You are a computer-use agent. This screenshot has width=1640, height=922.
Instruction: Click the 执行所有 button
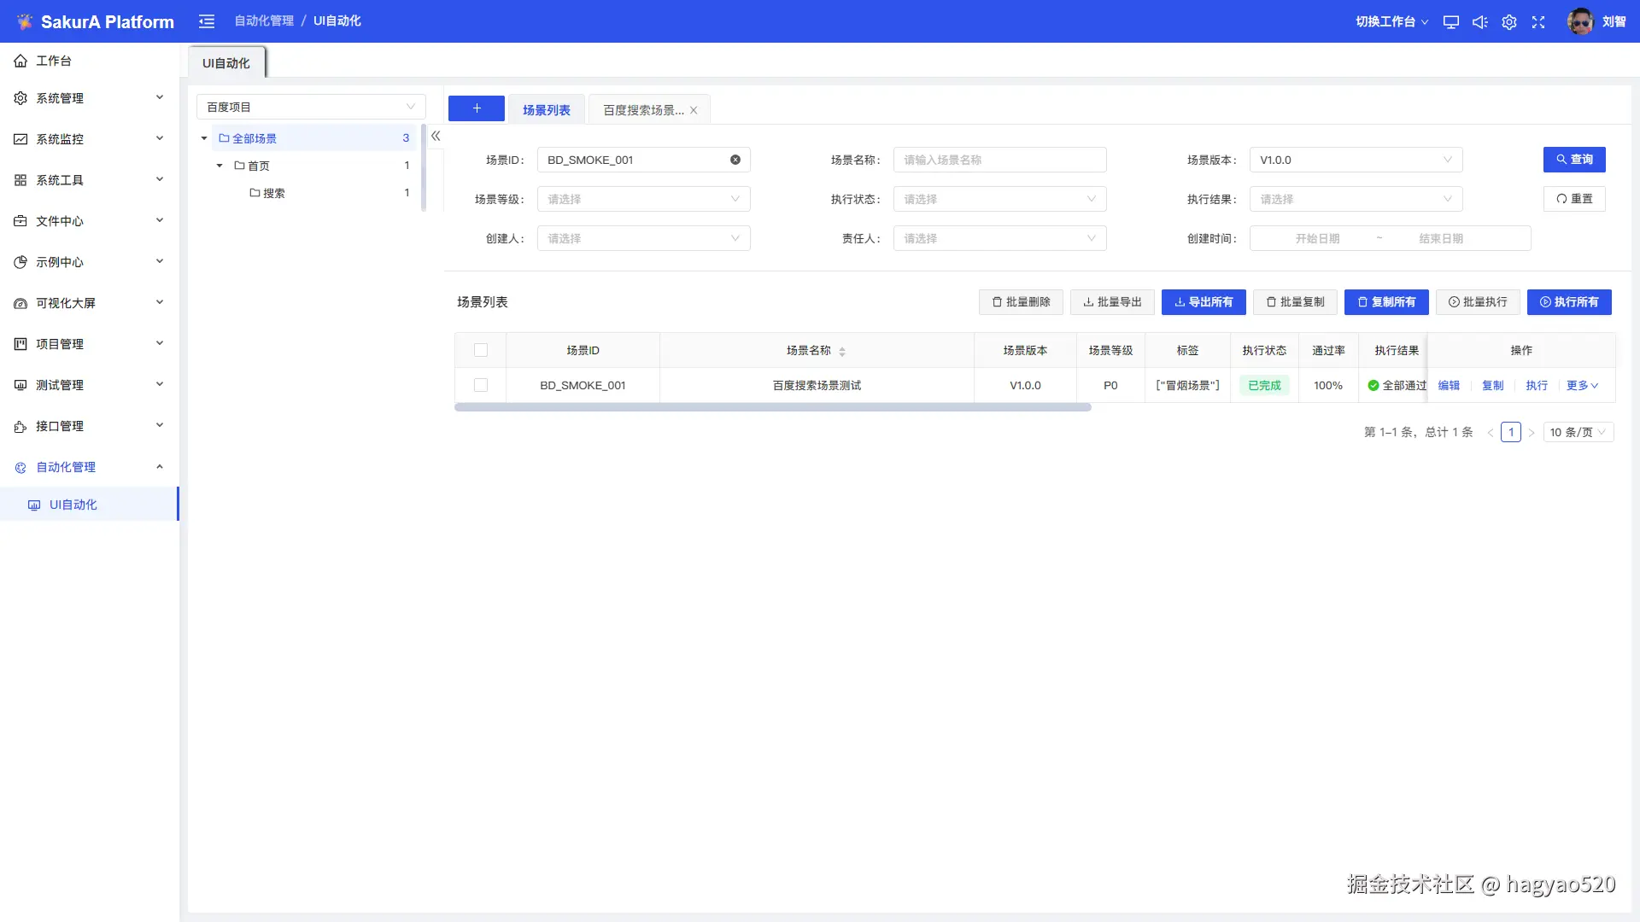1569,302
